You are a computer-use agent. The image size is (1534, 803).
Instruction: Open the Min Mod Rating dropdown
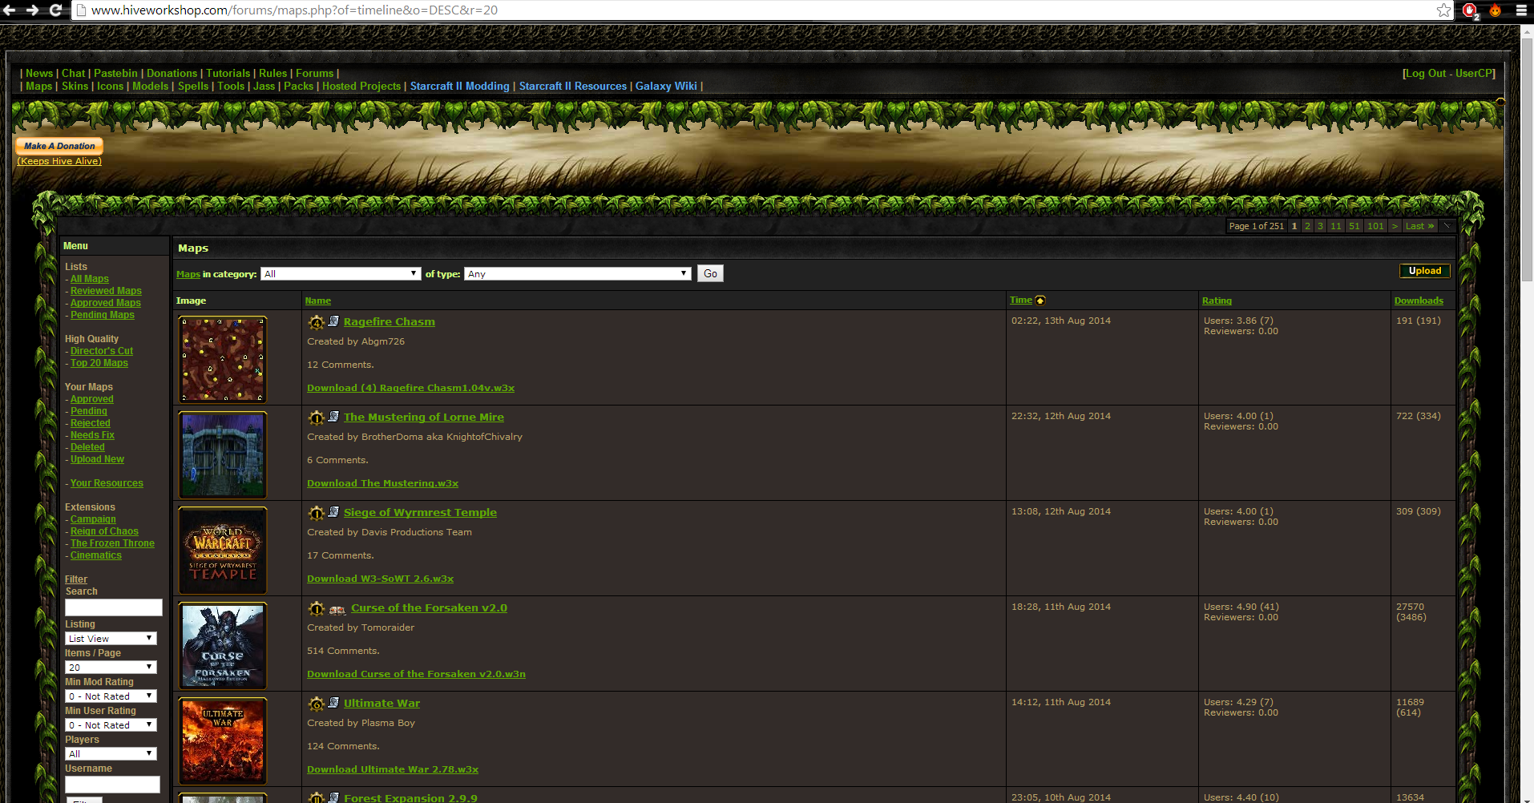pyautogui.click(x=111, y=696)
